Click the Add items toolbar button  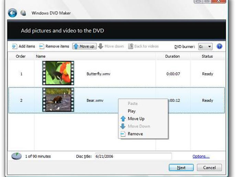[23, 46]
